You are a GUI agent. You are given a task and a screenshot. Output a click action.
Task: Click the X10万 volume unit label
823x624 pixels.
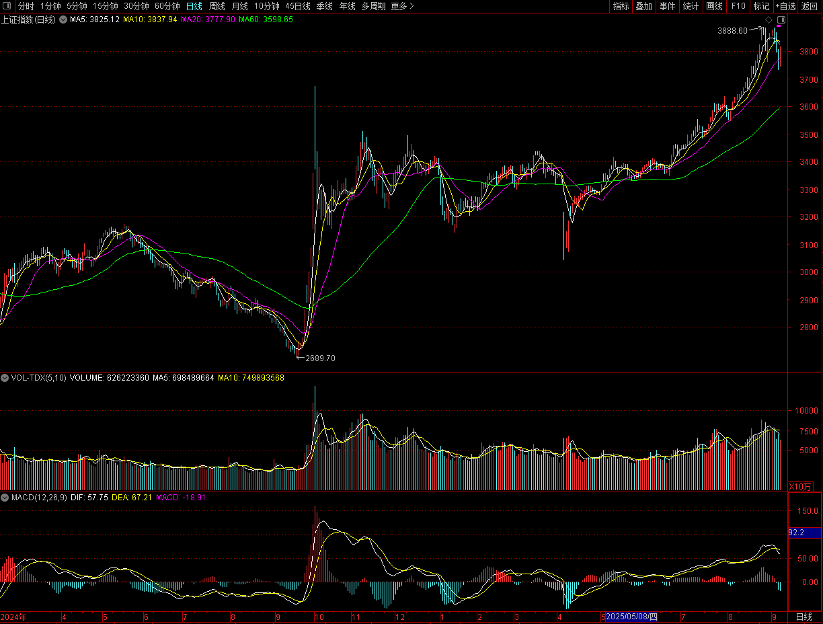(x=800, y=486)
